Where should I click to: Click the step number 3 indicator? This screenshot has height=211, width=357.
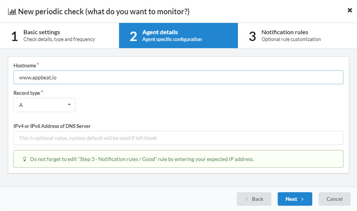(x=252, y=36)
